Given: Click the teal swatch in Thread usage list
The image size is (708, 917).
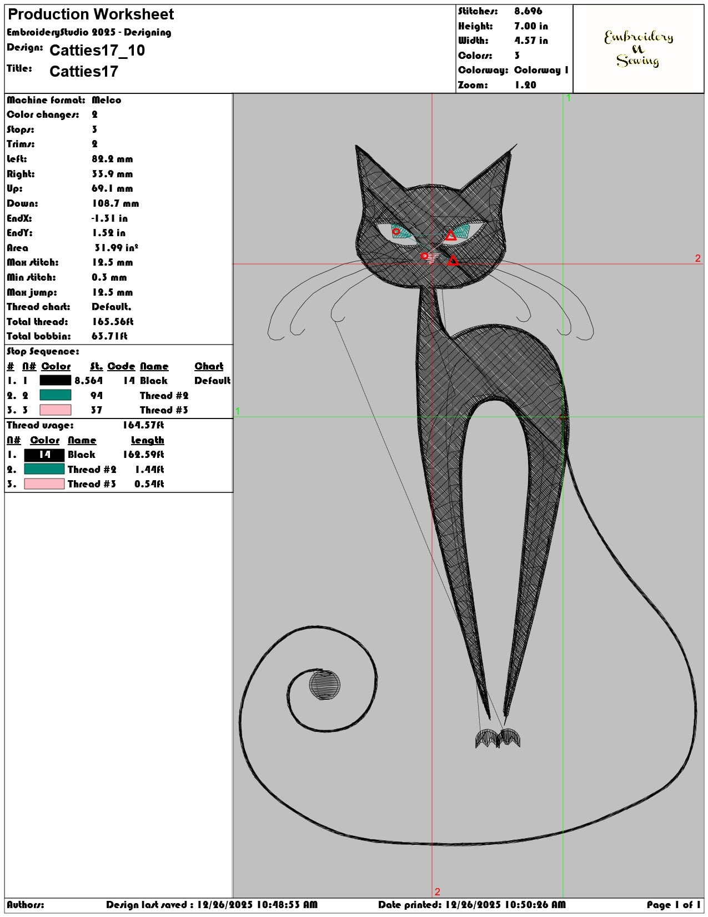Looking at the screenshot, I should click(x=44, y=469).
